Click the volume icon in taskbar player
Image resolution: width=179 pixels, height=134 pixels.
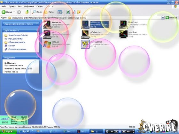(128, 131)
